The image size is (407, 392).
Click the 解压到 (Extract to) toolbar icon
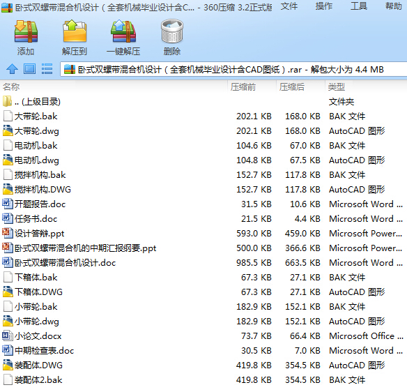tap(75, 31)
